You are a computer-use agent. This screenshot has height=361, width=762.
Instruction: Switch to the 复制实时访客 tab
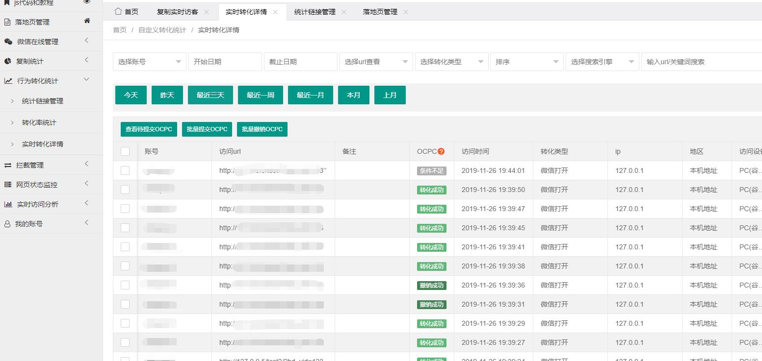coord(177,12)
